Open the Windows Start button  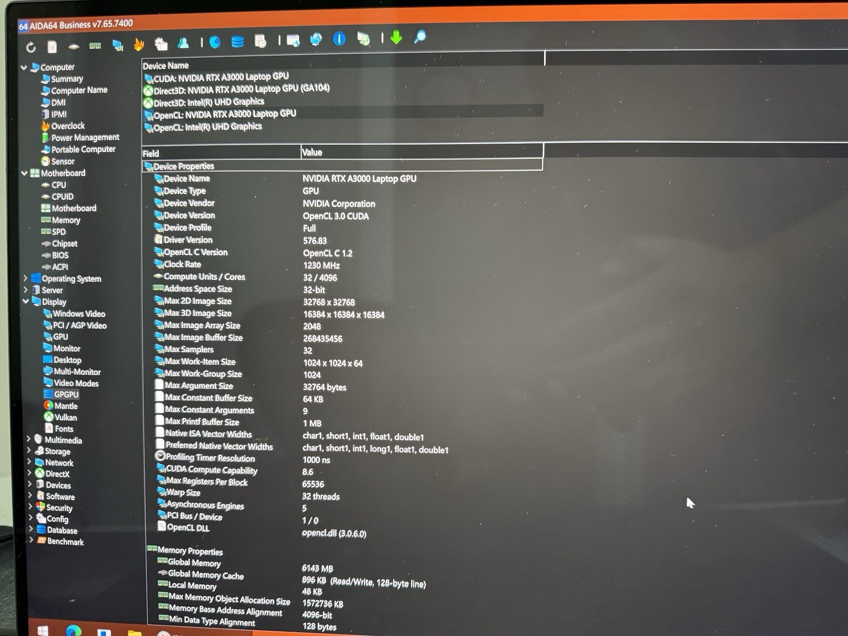(x=42, y=630)
